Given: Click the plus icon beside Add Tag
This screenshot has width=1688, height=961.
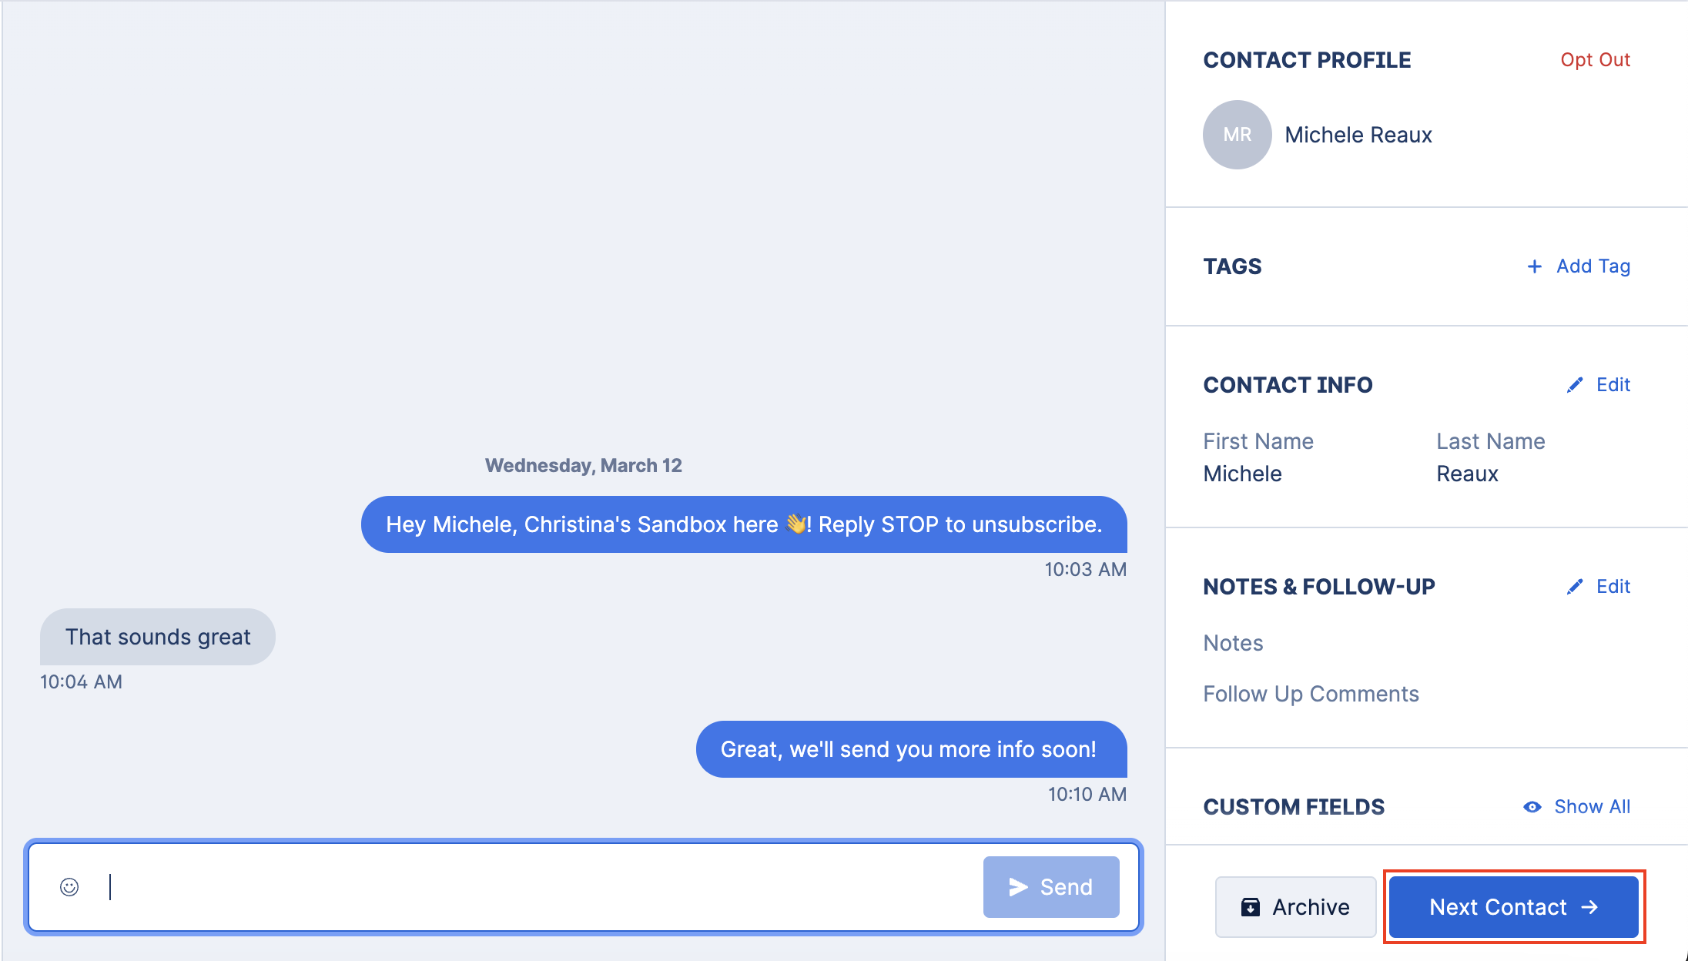Looking at the screenshot, I should (1534, 266).
